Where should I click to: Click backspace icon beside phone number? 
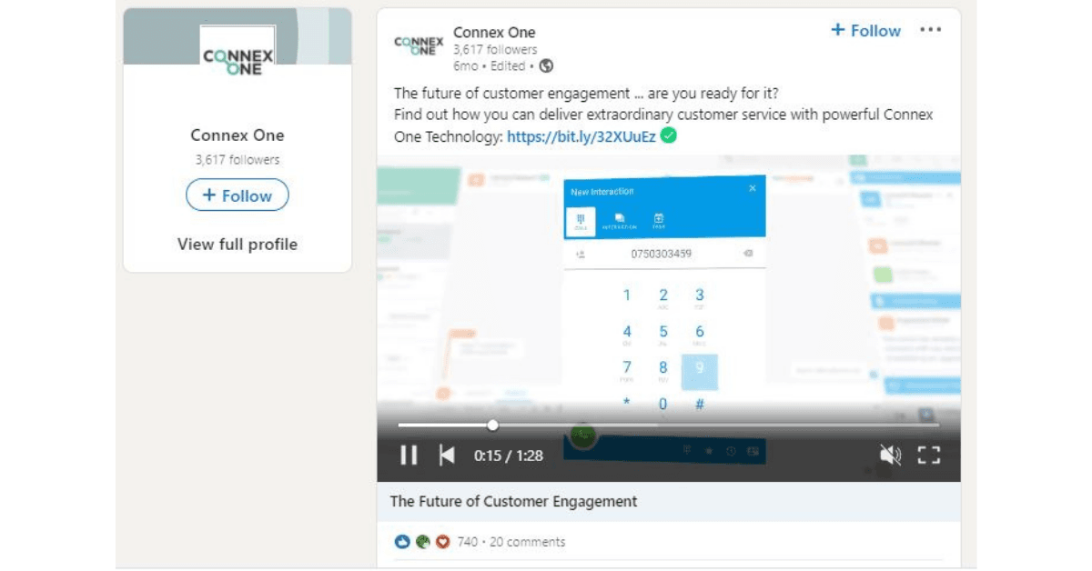pyautogui.click(x=748, y=254)
